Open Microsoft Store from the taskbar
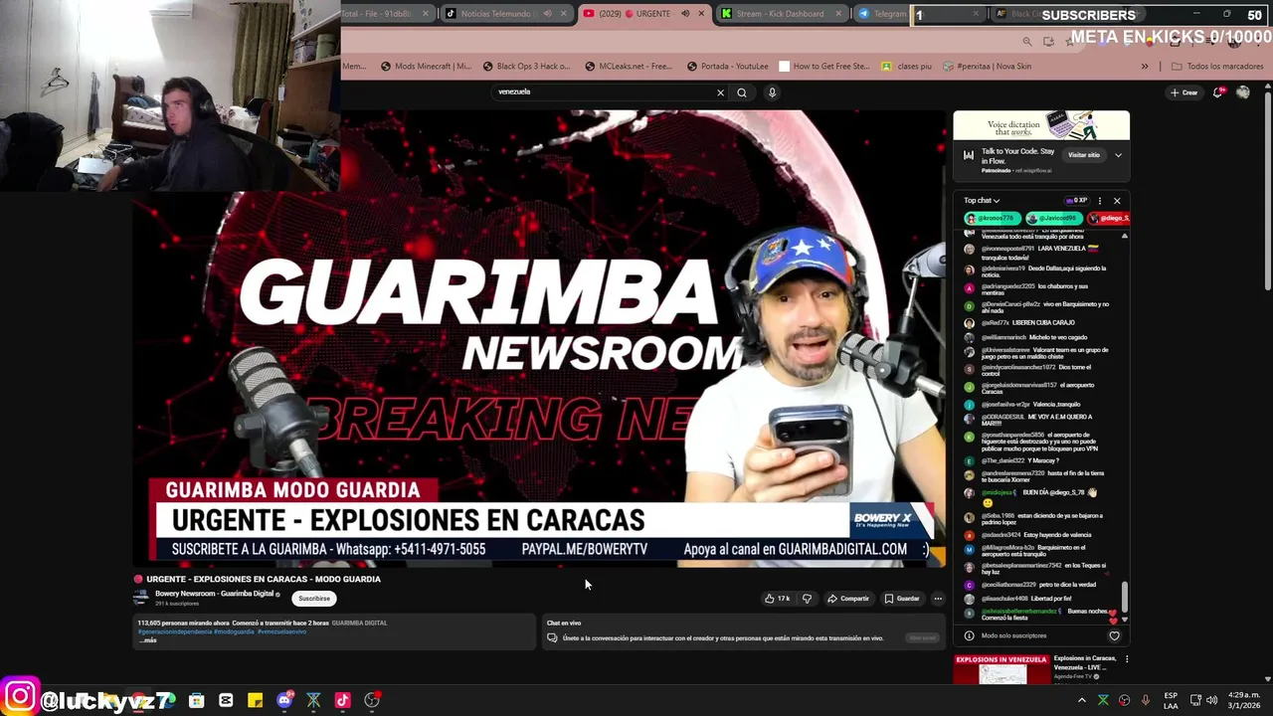 [197, 701]
